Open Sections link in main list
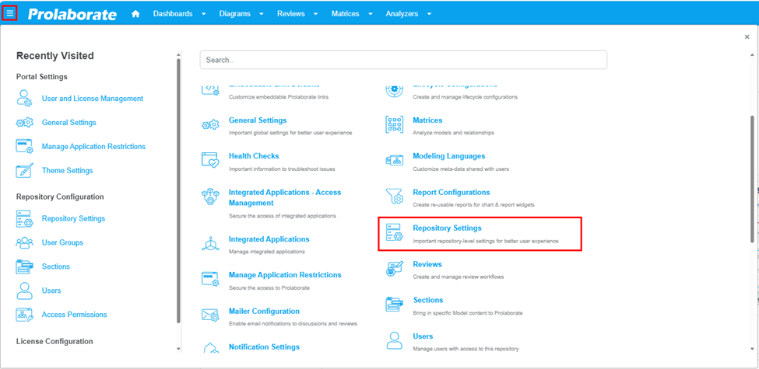This screenshot has height=369, width=759. (x=428, y=300)
